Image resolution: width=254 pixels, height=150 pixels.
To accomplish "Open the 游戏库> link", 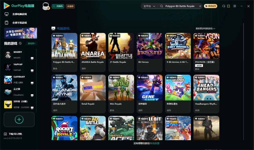I will [x=31, y=44].
